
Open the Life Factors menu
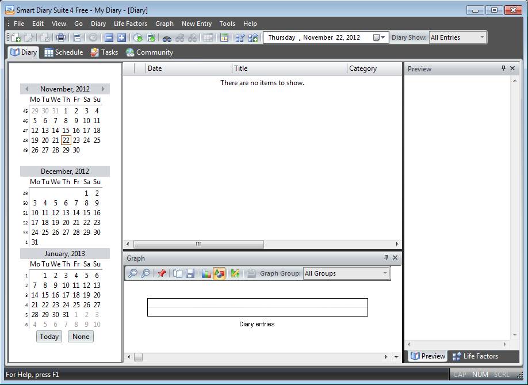(x=131, y=24)
